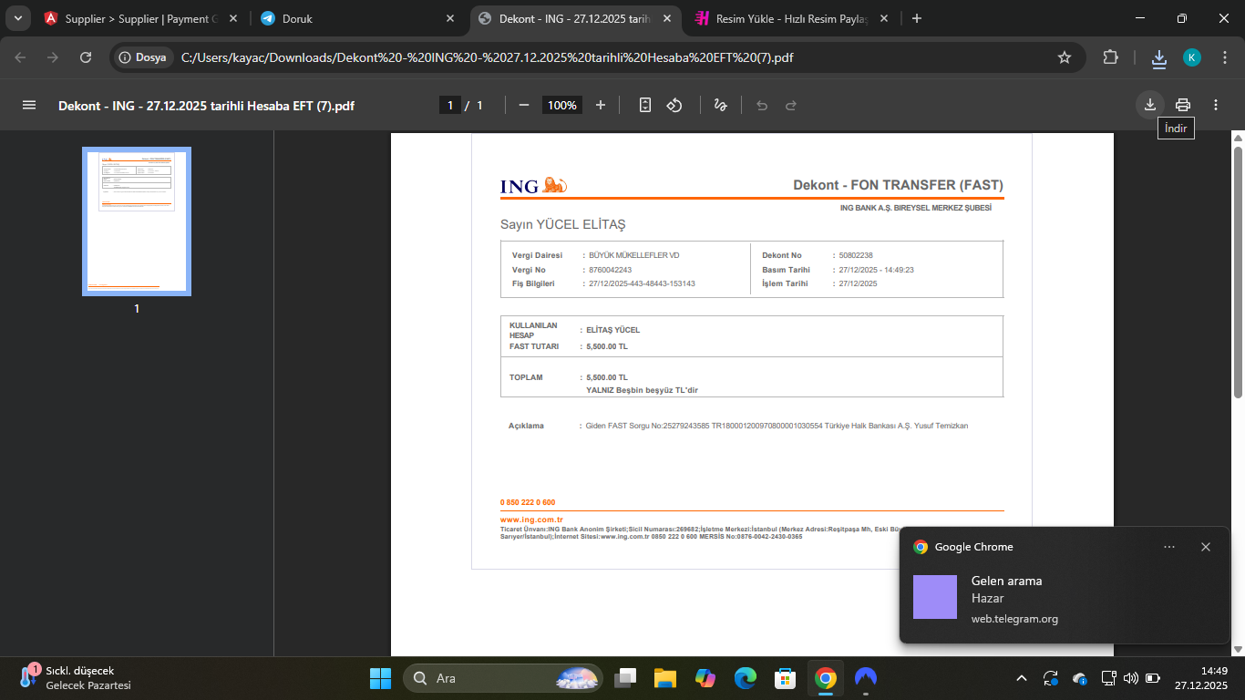Rotate the PDF counterclockwise
1245x700 pixels.
[674, 105]
